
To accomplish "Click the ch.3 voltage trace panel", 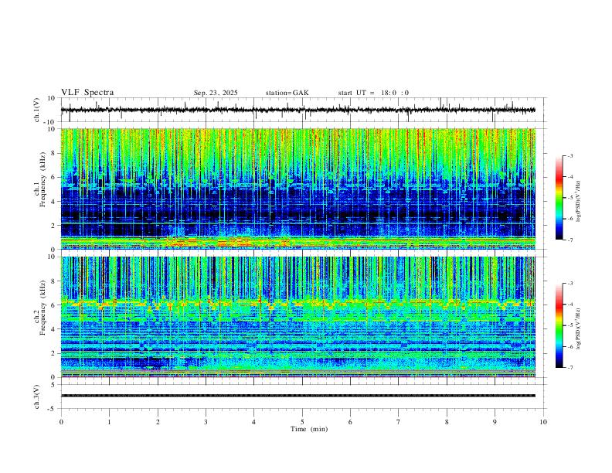I will pyautogui.click(x=304, y=396).
